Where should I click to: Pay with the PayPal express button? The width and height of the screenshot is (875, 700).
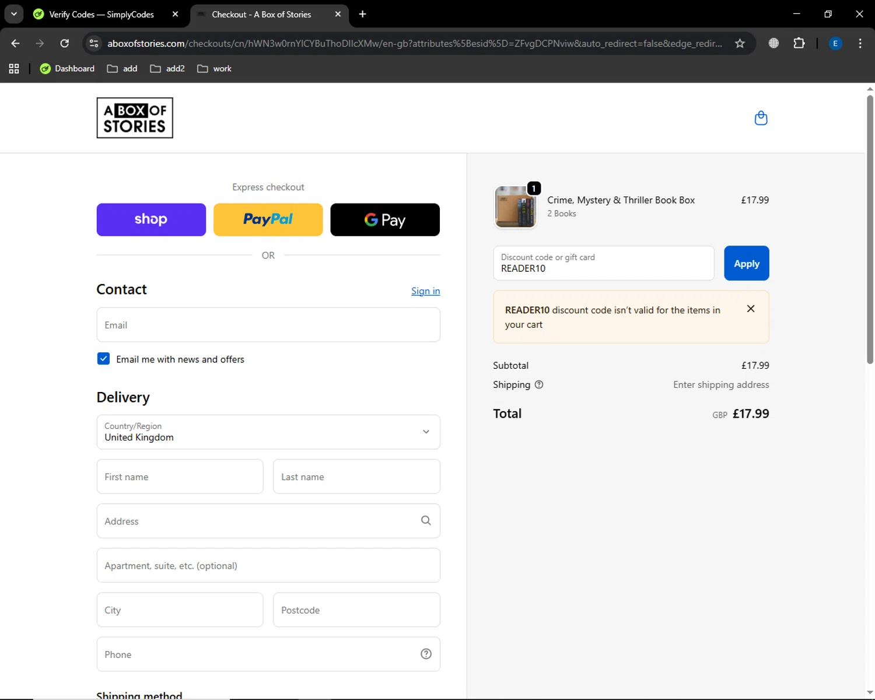[268, 219]
